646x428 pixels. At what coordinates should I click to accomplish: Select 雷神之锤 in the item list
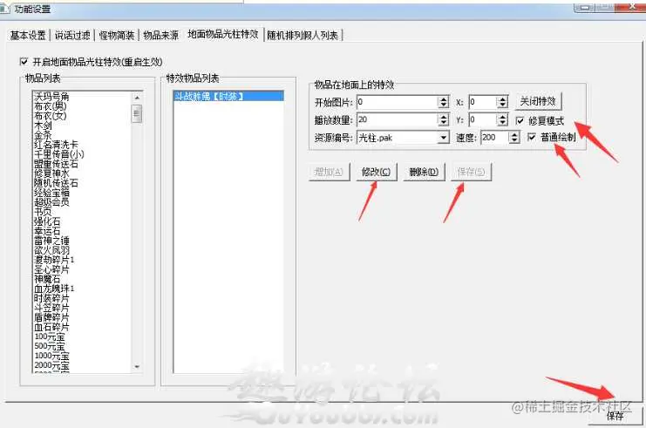(51, 241)
